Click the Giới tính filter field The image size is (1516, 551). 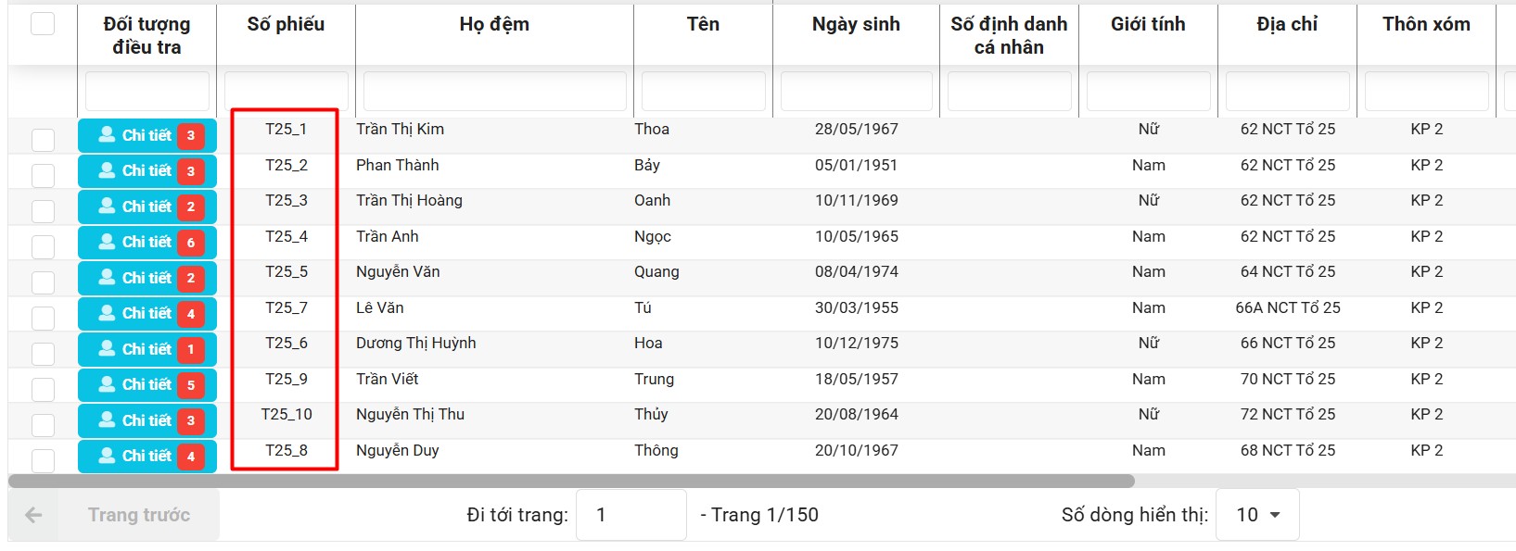tap(1148, 92)
